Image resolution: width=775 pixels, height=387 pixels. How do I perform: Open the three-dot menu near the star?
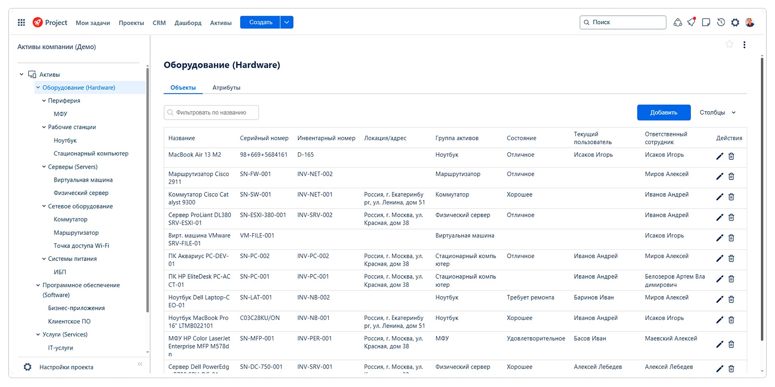[744, 44]
